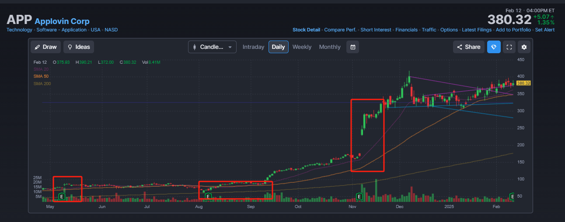Open the Draw tool pencil icon
This screenshot has width=565, height=222.
tap(38, 47)
